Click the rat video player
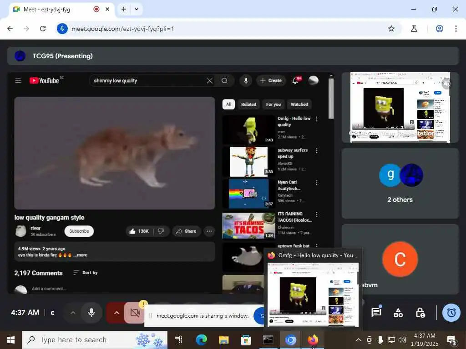This screenshot has height=349, width=466. click(x=114, y=153)
